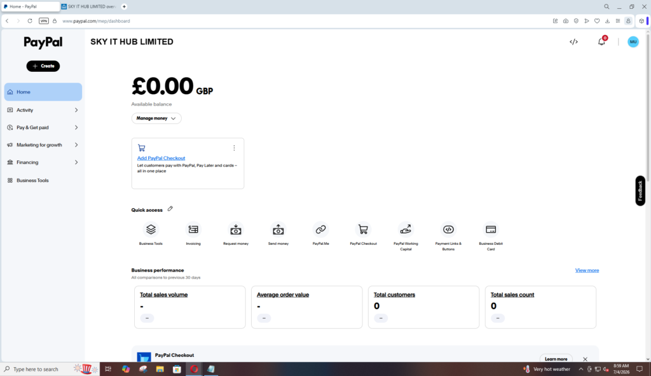Open the PayPal.Me quick access icon
Viewport: 651px width, 376px height.
tap(320, 229)
